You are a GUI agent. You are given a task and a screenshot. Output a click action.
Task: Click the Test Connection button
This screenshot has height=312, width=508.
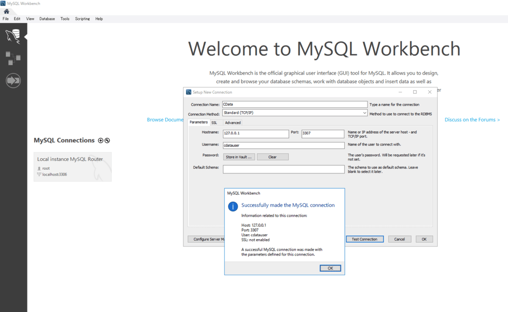point(364,239)
